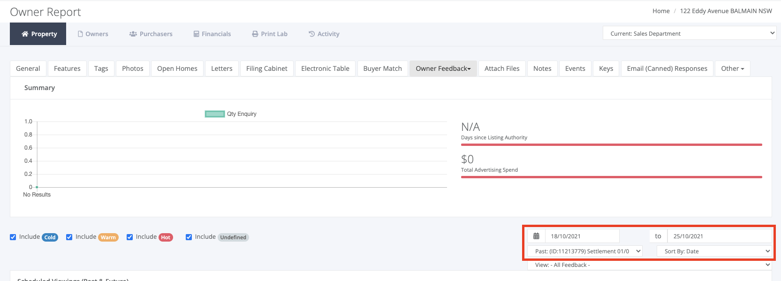This screenshot has height=281, width=781.
Task: Click the calendar icon beside start date
Action: point(536,236)
